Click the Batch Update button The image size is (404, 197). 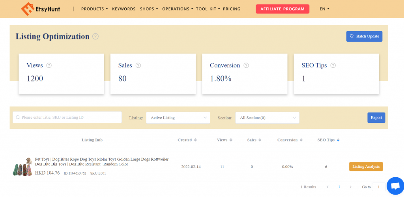pos(364,36)
